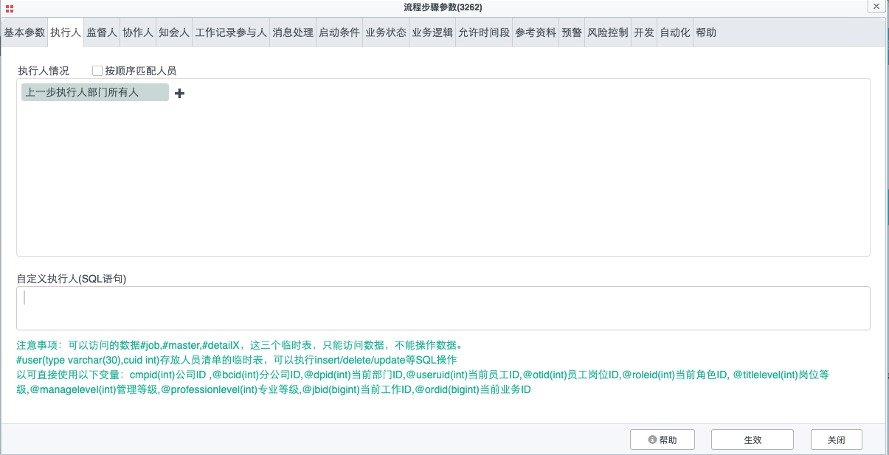
Task: Switch to the 基本参数 tab
Action: tap(24, 33)
